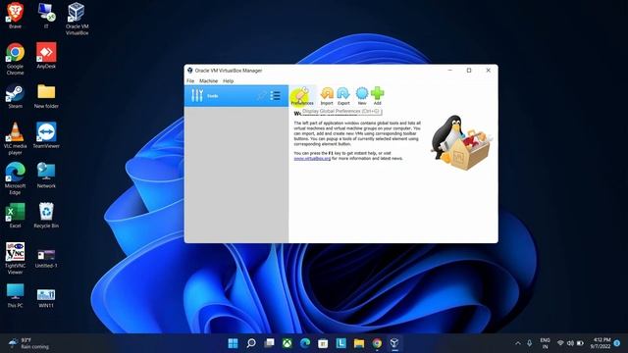
Task: Select the TightVNC Viewer desktop icon
Action: 16,258
